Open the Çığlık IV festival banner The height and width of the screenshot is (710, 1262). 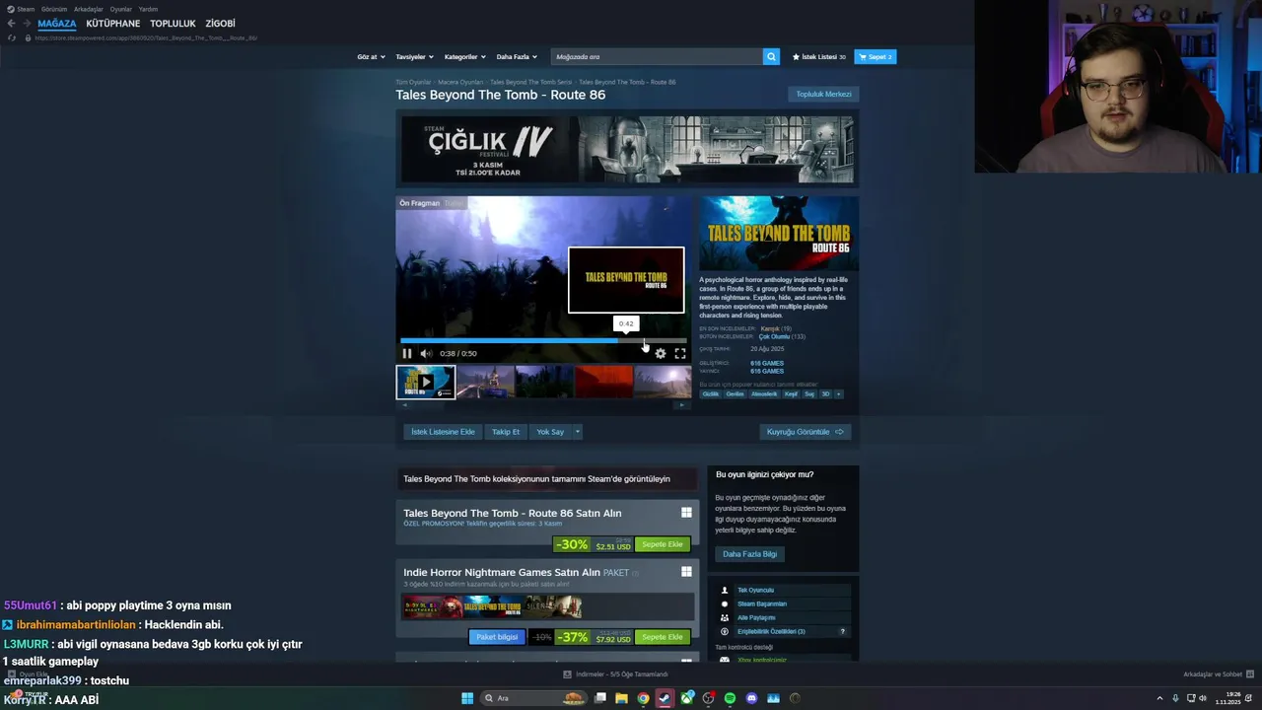(x=627, y=149)
